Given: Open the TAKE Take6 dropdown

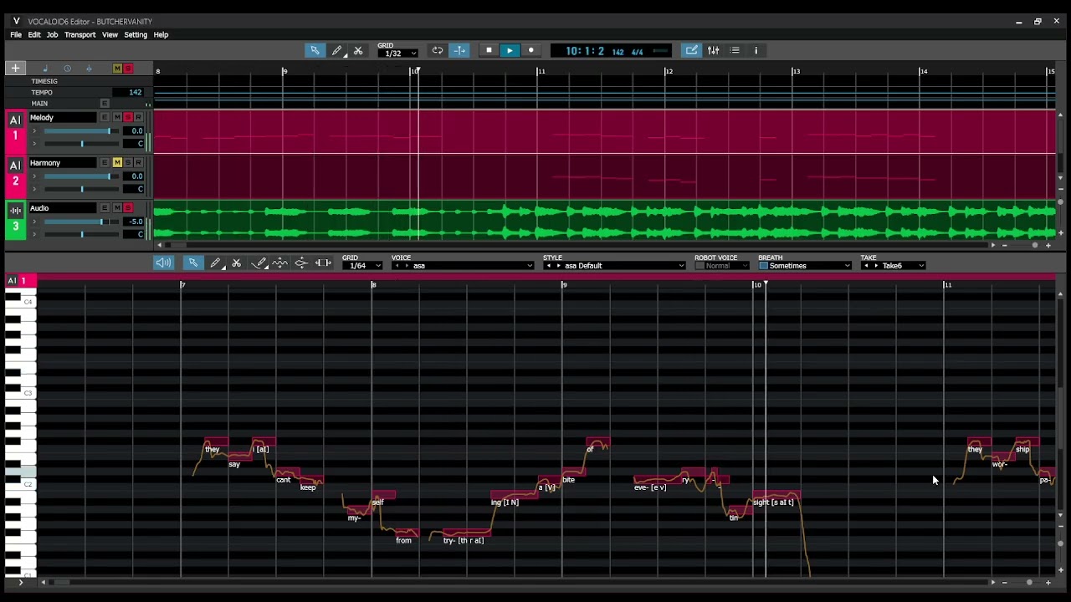Looking at the screenshot, I should (893, 266).
